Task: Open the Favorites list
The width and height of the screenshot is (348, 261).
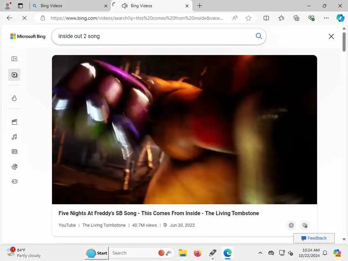Action: [x=281, y=18]
